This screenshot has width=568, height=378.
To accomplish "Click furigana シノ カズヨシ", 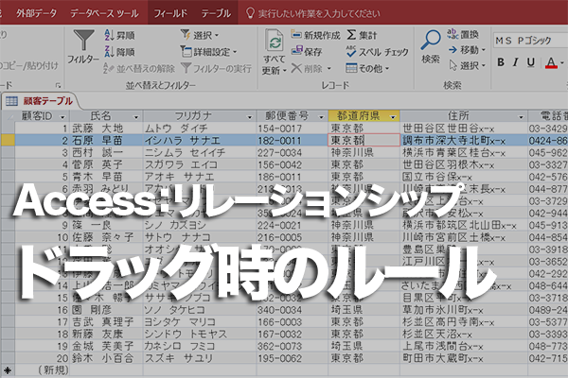I will coord(175,225).
